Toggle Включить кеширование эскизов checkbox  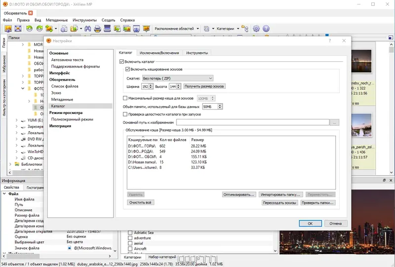pyautogui.click(x=127, y=69)
